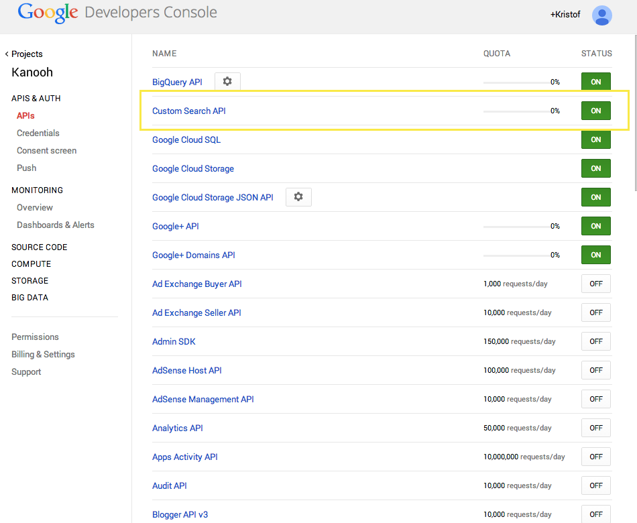Open the Audit API link
Image resolution: width=637 pixels, height=523 pixels.
(x=170, y=486)
